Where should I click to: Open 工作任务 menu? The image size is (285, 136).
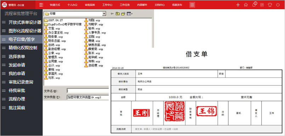click(125, 5)
